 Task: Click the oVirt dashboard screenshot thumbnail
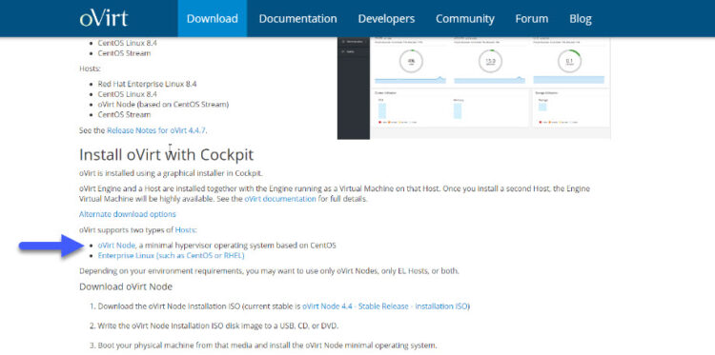pyautogui.click(x=474, y=88)
